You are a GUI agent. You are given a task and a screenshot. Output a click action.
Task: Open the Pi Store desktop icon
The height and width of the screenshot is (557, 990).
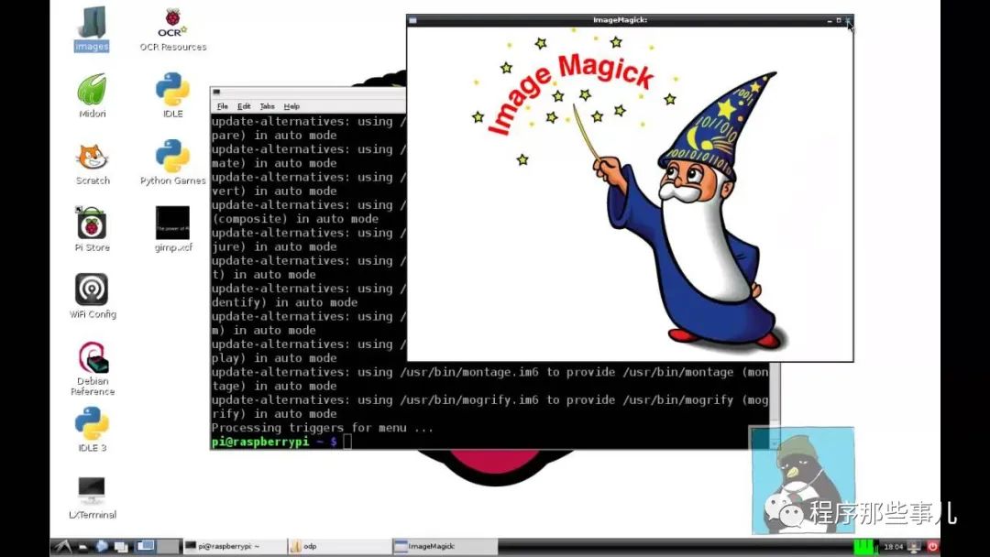[x=93, y=230]
